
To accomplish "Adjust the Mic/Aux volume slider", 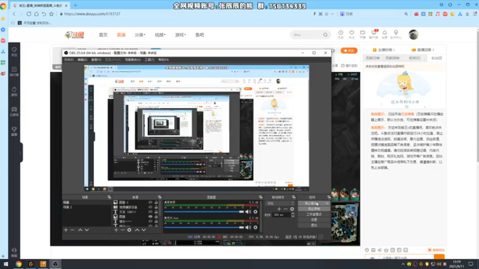I will (x=204, y=227).
